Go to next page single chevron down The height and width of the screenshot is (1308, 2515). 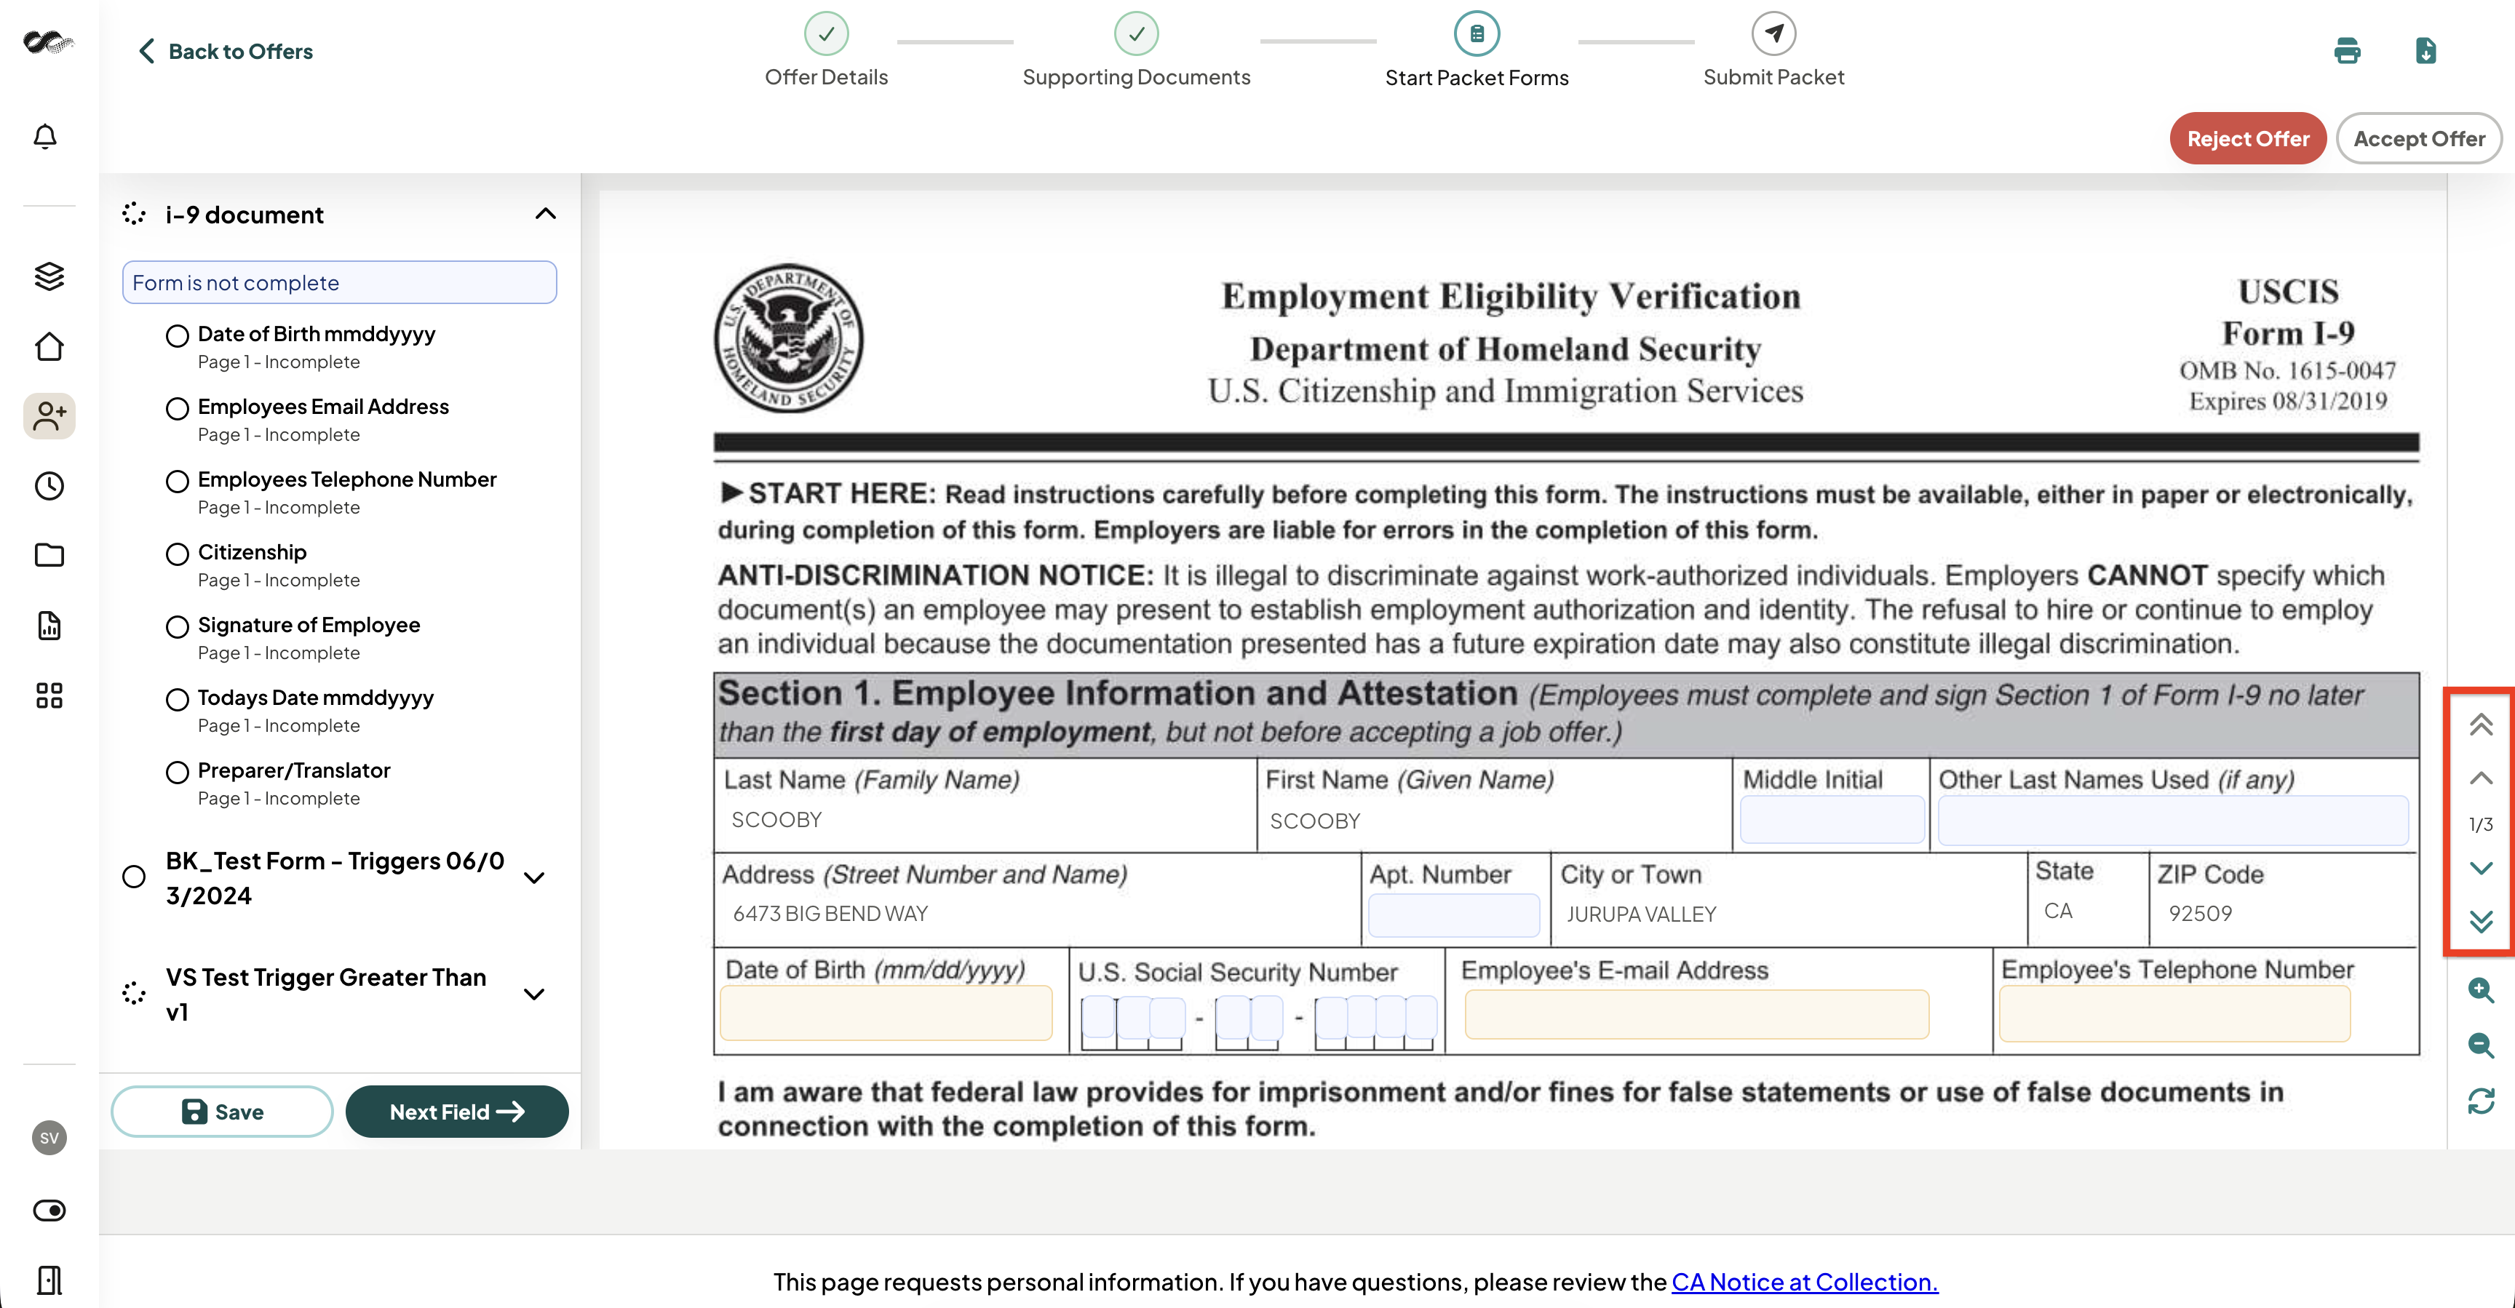tap(2481, 868)
